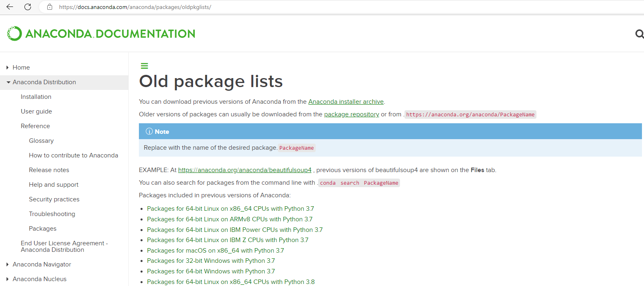Image resolution: width=644 pixels, height=286 pixels.
Task: Open IBM Power CPUs Python 3.7 packages
Action: pyautogui.click(x=235, y=230)
